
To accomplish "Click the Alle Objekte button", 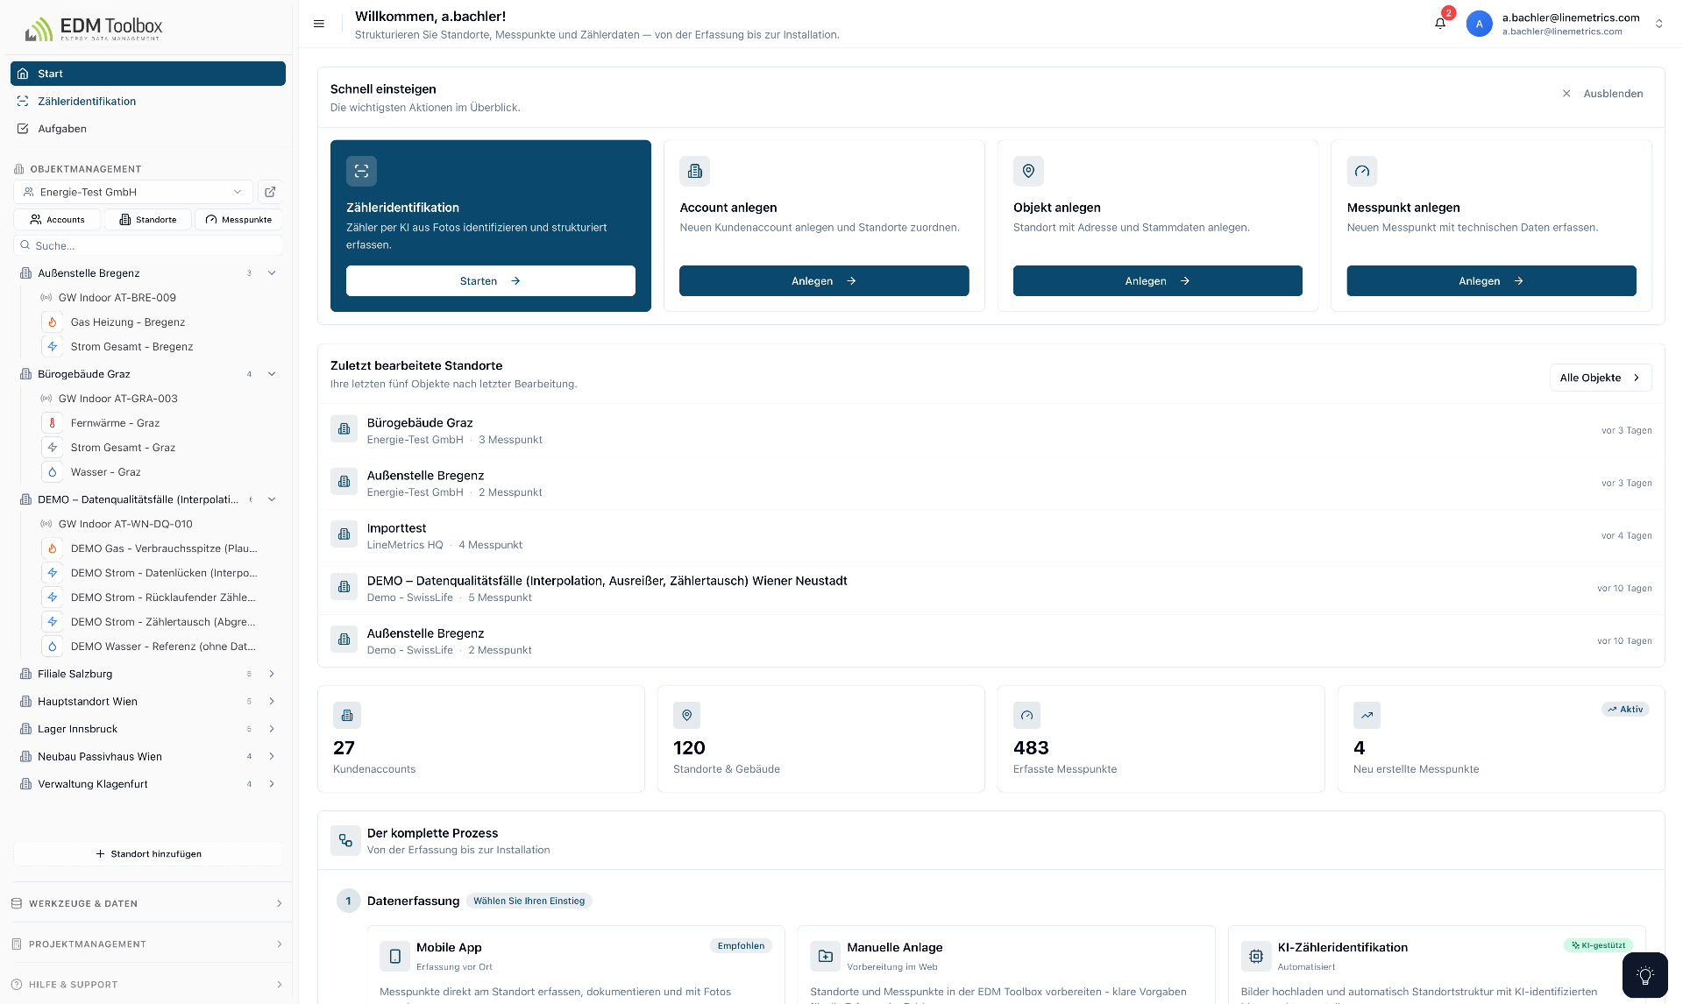I will point(1601,378).
